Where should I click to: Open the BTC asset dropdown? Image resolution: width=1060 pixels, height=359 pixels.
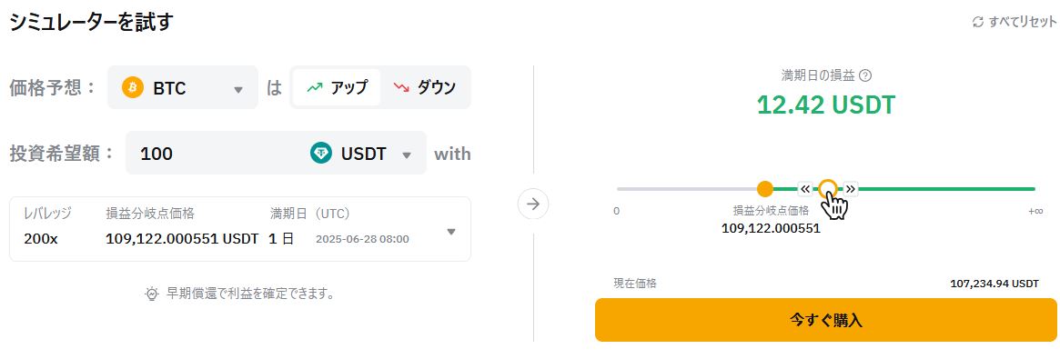pos(183,88)
